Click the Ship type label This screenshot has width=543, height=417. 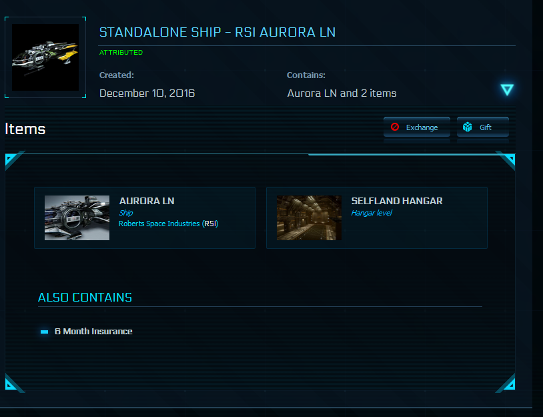click(x=125, y=213)
